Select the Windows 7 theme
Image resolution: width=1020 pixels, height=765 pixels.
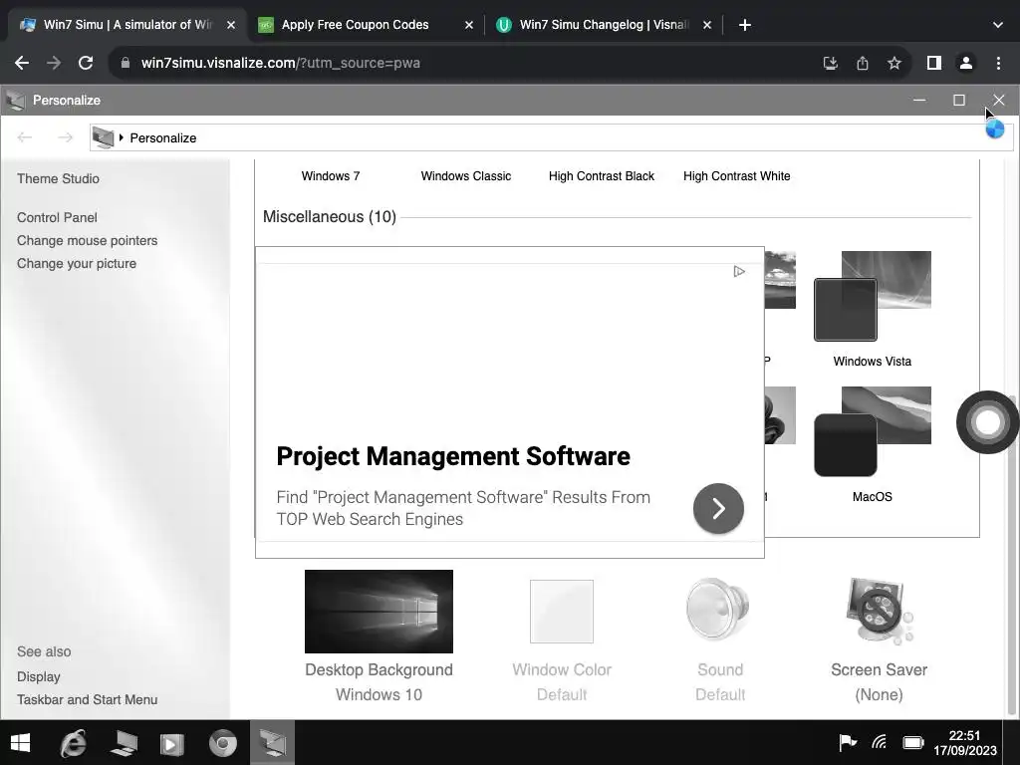tap(331, 176)
